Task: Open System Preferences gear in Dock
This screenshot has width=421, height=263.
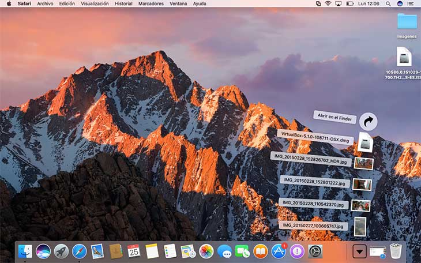Action: tap(315, 251)
